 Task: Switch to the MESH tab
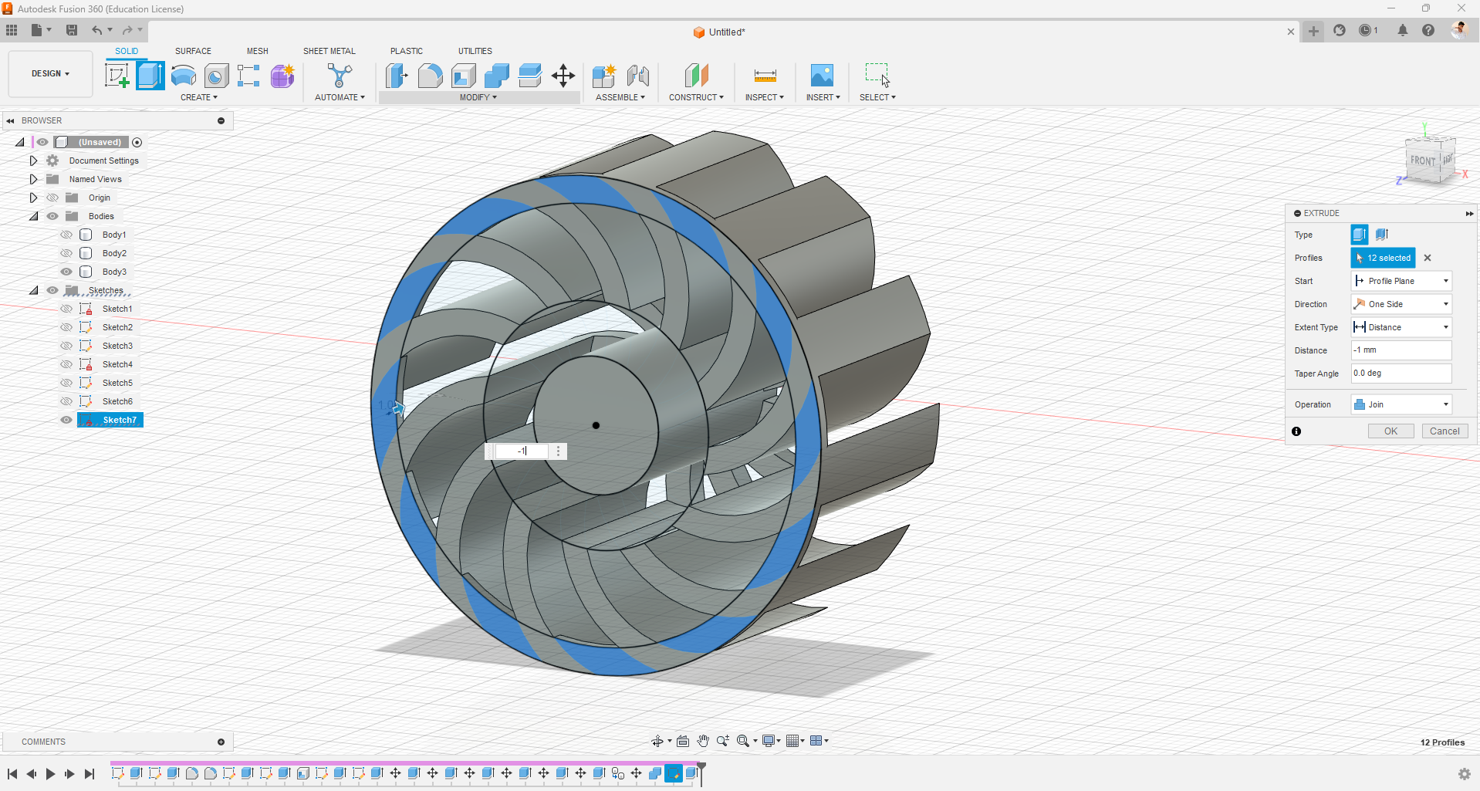click(x=258, y=51)
